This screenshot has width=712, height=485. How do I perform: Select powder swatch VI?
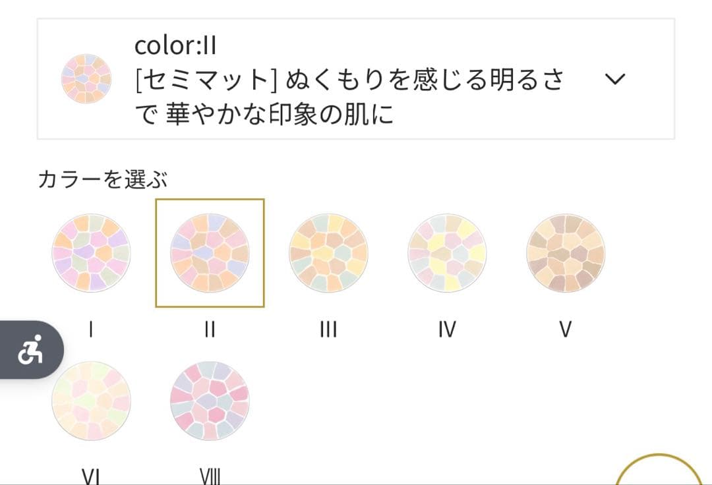[x=91, y=401]
